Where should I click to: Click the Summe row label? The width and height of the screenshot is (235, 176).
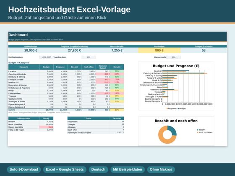[12, 110]
